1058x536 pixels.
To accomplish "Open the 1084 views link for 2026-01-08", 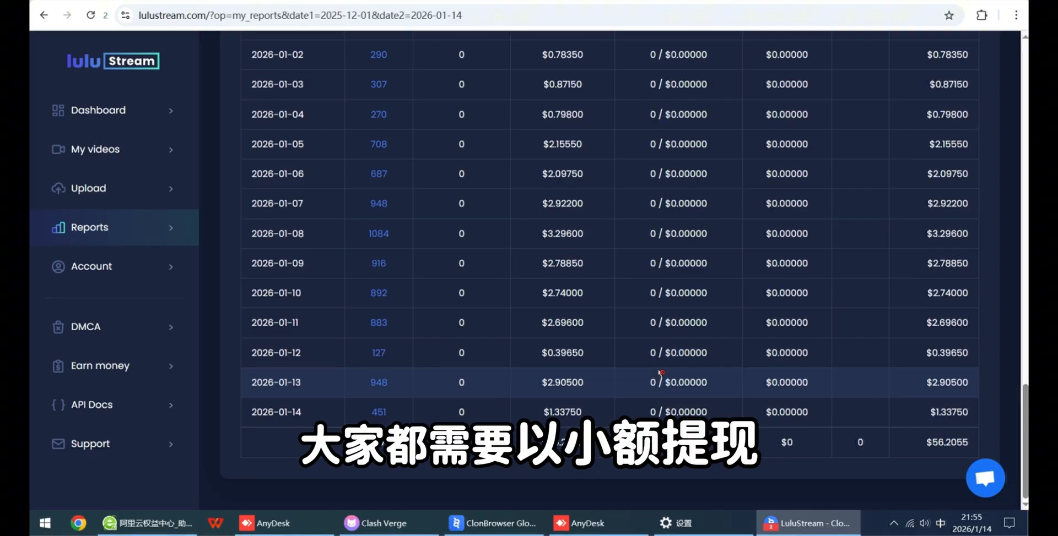I will [x=379, y=234].
